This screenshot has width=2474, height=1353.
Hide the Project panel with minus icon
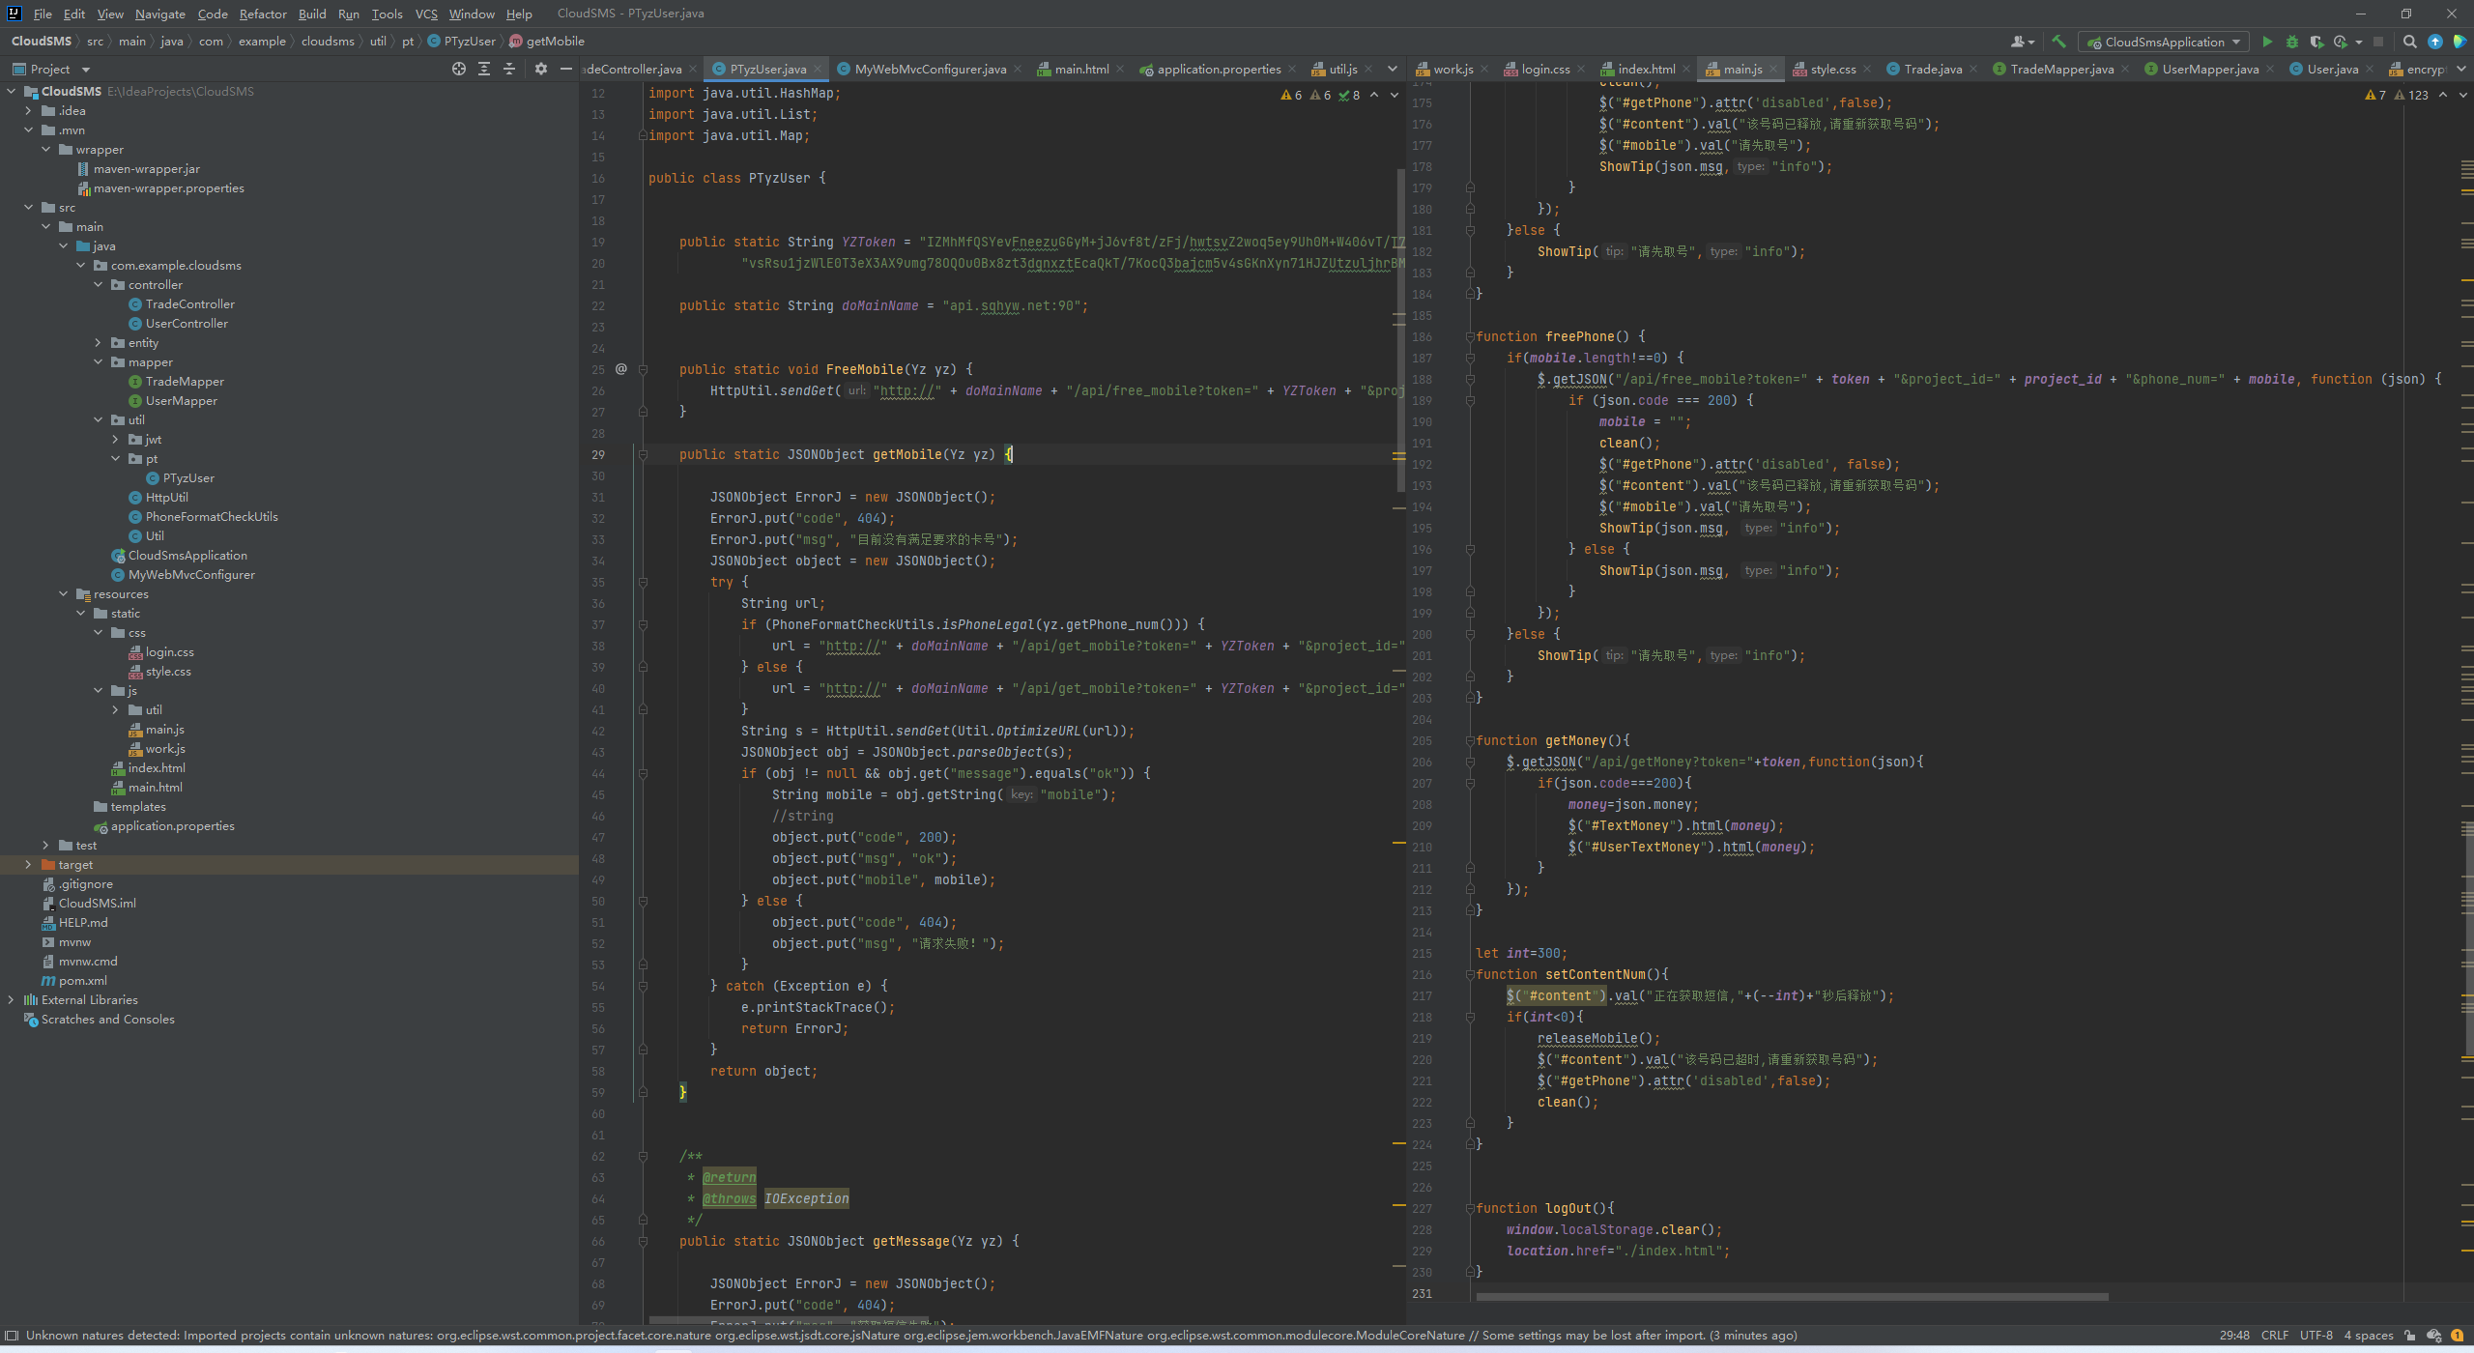coord(566,69)
